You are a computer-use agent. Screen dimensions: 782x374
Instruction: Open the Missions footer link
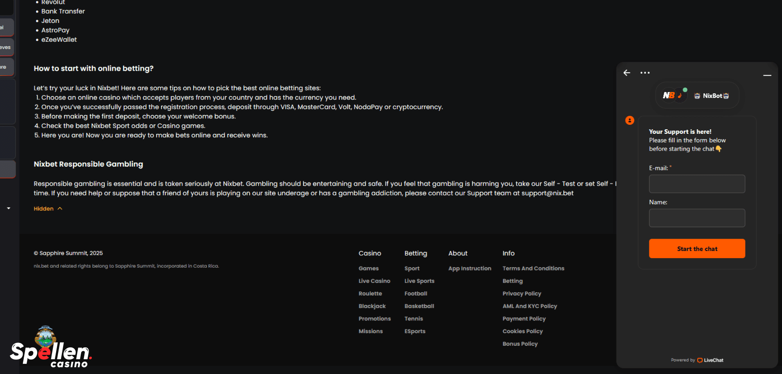pyautogui.click(x=370, y=331)
